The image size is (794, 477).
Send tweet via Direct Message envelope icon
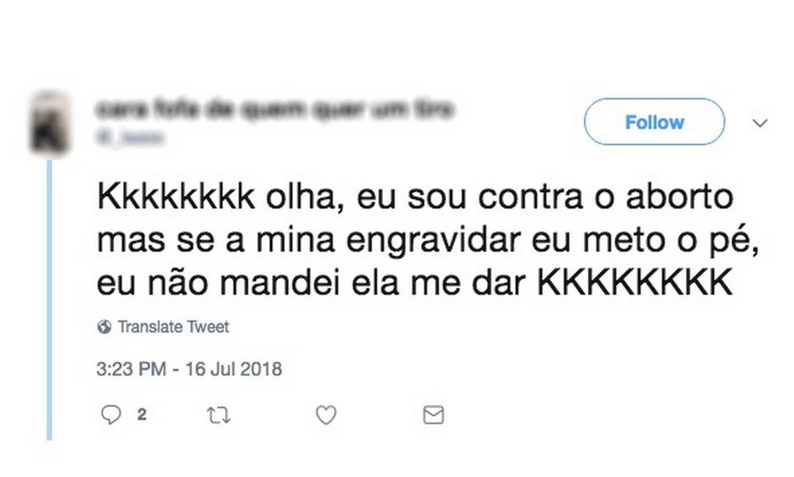(x=434, y=416)
